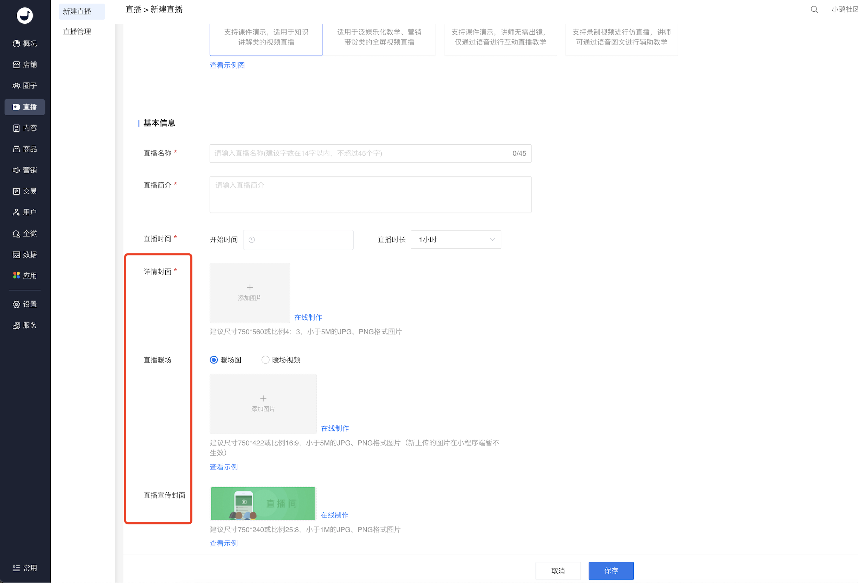
Task: Click the 开始时间 time input
Action: coord(298,240)
